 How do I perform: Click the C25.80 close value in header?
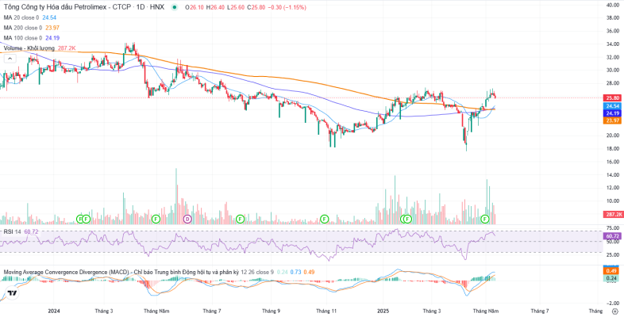tap(256, 8)
